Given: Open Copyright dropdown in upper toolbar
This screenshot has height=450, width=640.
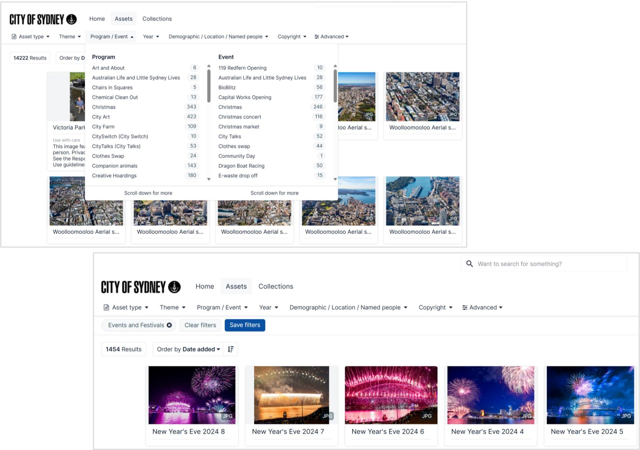Looking at the screenshot, I should (292, 37).
